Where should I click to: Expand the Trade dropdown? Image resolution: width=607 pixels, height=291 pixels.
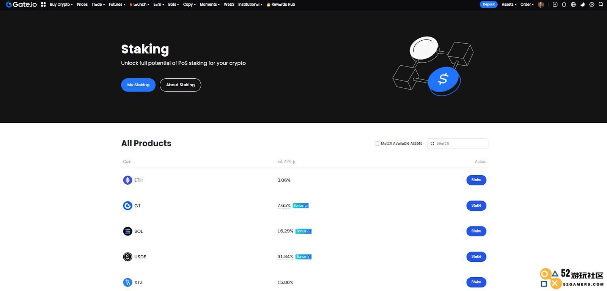(x=98, y=5)
